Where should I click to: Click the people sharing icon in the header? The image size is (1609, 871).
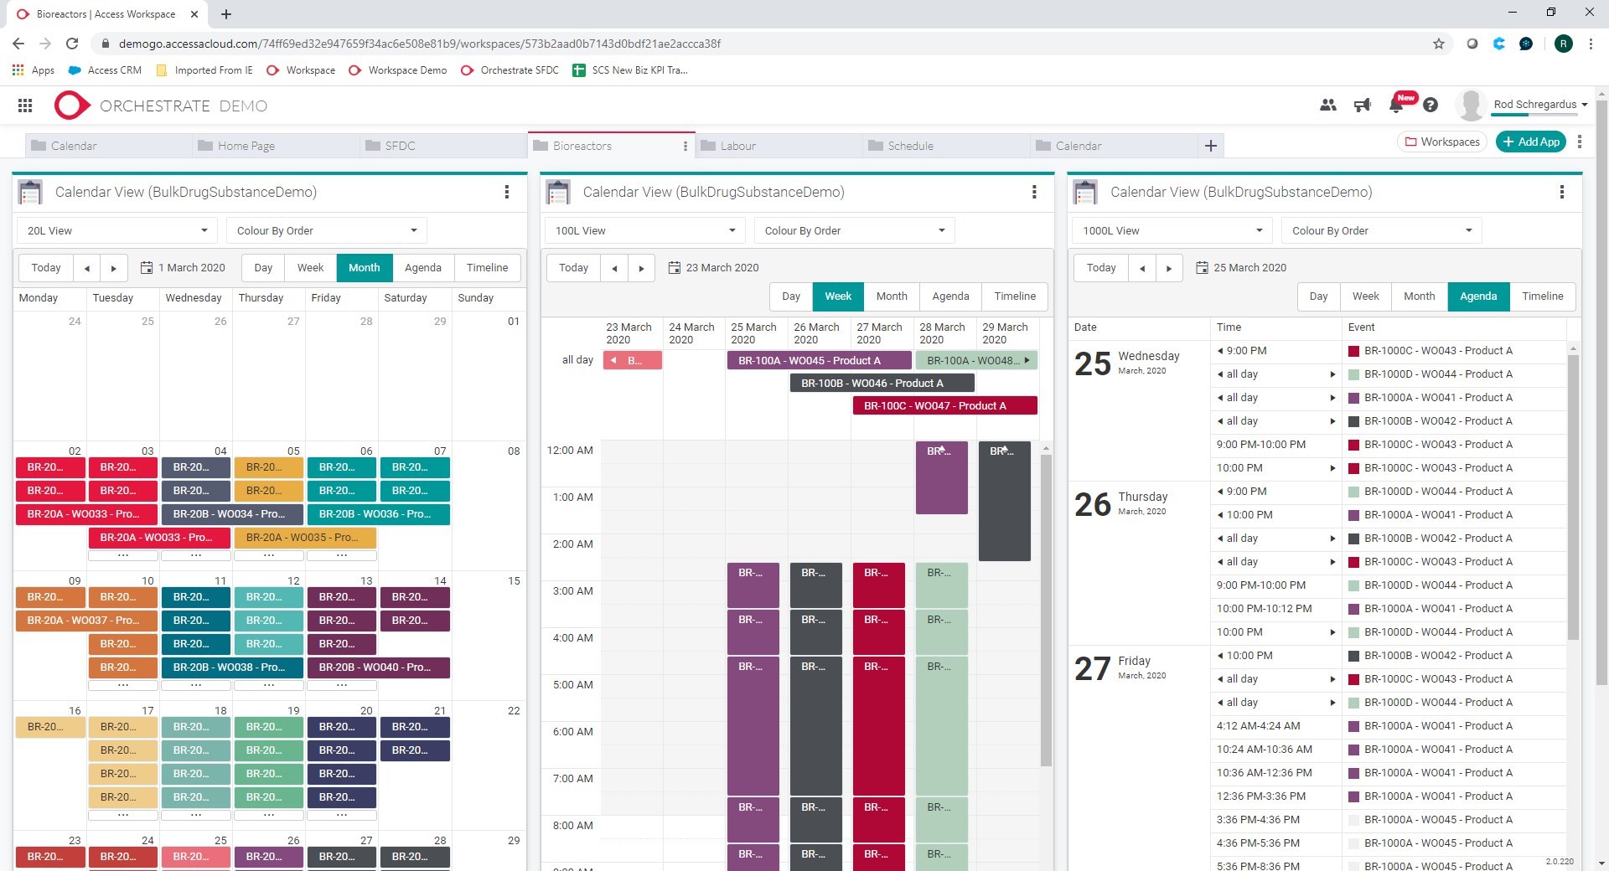1327,106
